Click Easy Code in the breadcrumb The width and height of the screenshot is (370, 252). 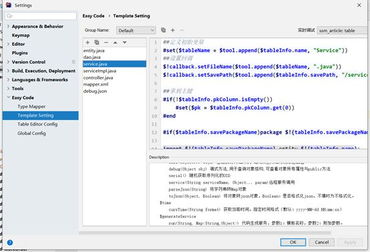click(94, 16)
